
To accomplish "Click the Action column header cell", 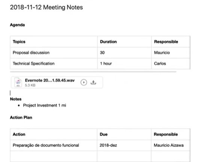I will [x=54, y=134].
